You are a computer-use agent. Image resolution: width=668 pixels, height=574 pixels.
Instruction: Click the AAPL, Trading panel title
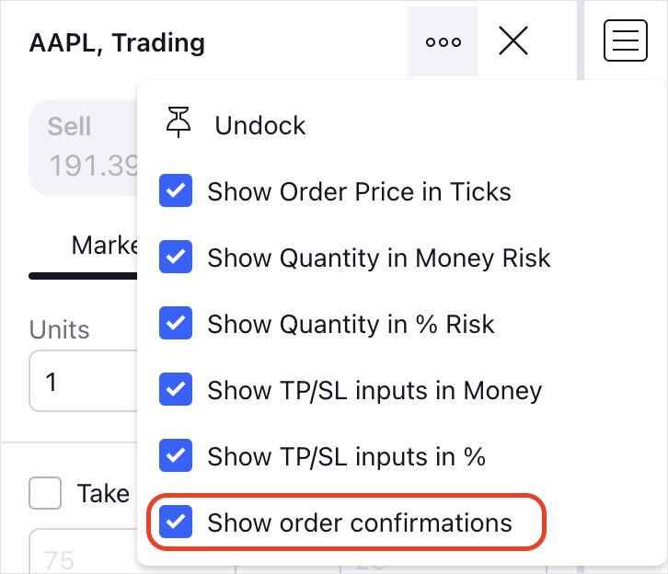click(x=117, y=42)
